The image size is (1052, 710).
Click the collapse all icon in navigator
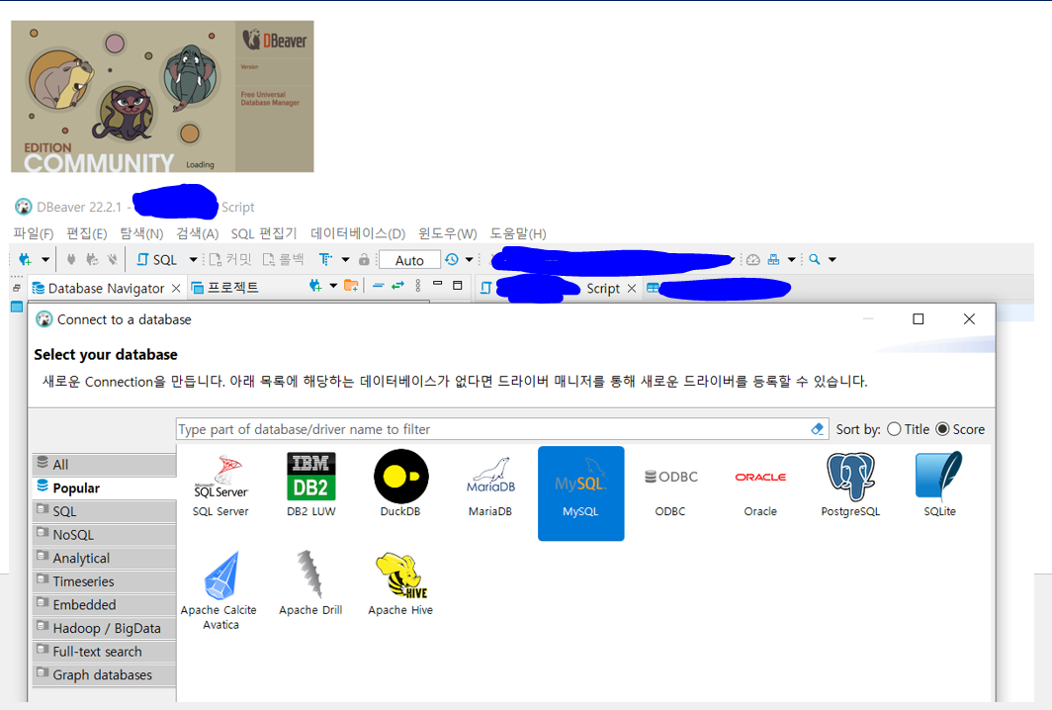(x=378, y=286)
